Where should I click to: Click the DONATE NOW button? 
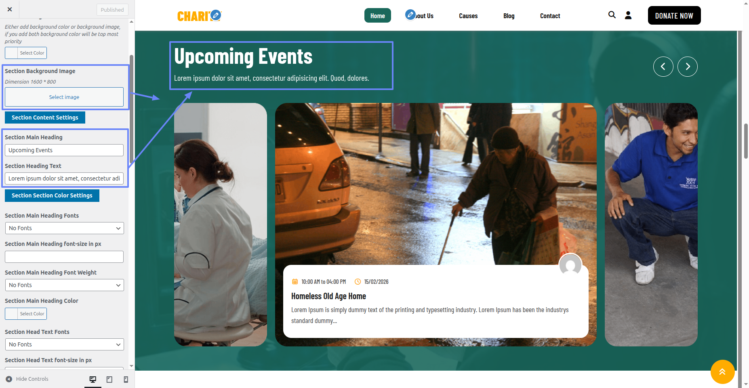(x=674, y=15)
